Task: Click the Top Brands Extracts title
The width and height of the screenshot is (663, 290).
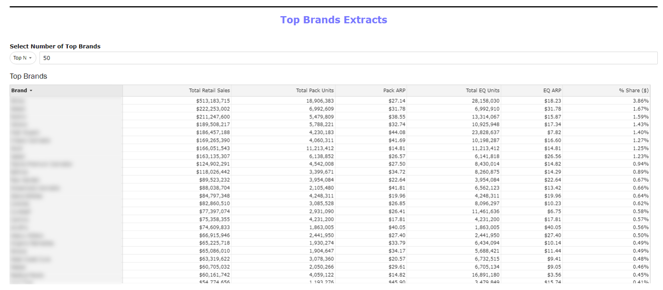Action: 333,20
